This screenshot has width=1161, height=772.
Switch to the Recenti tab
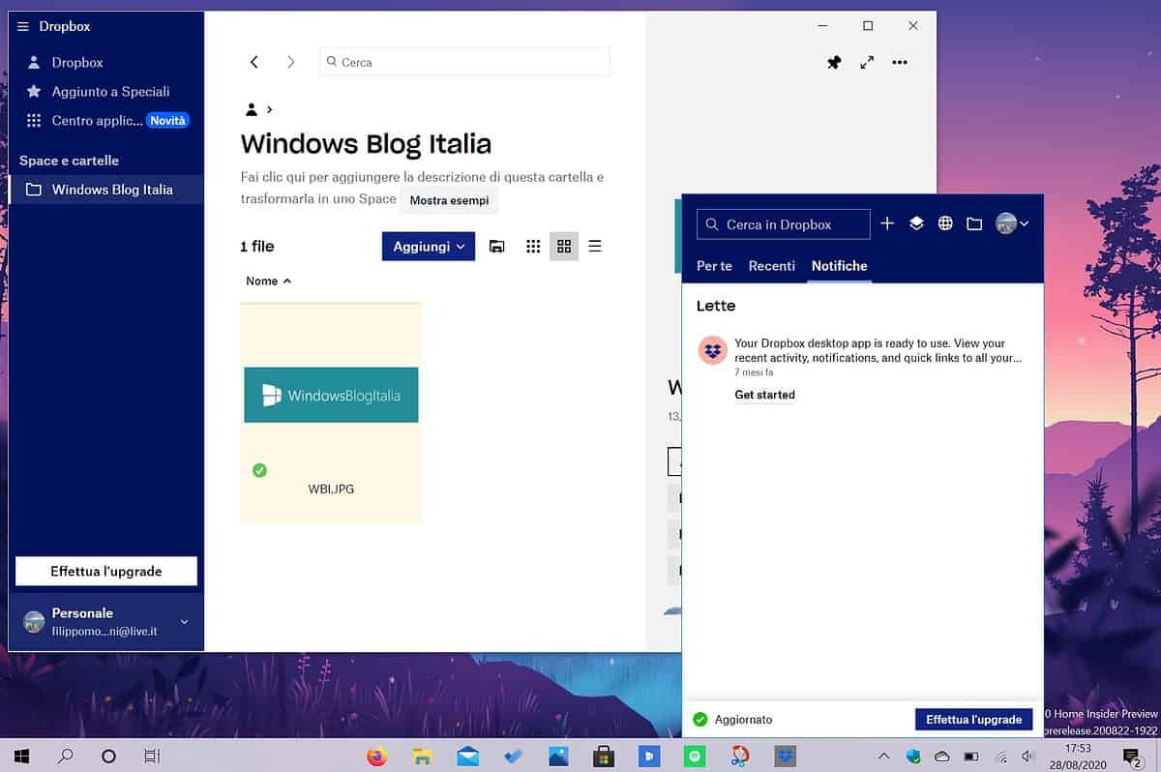click(x=771, y=265)
